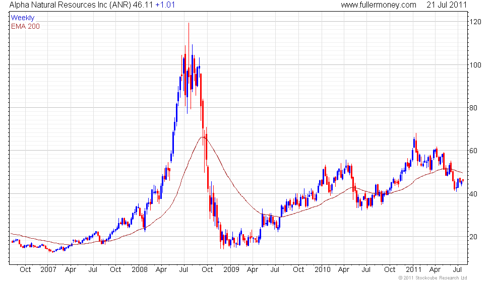
Task: Click the 'Jul' axis label right of 2011
Action: (x=458, y=270)
